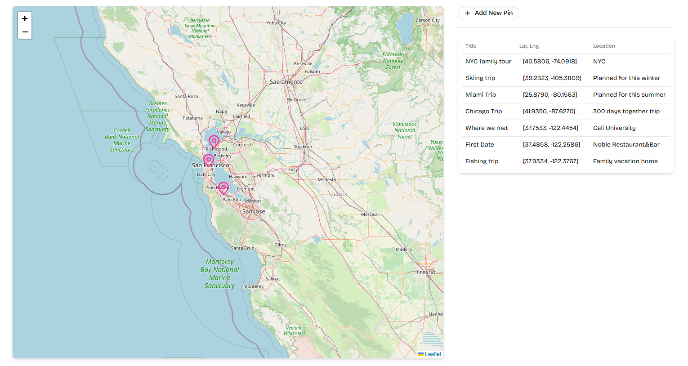Select the Chicago Trip entry
This screenshot has width=688, height=366.
click(483, 112)
